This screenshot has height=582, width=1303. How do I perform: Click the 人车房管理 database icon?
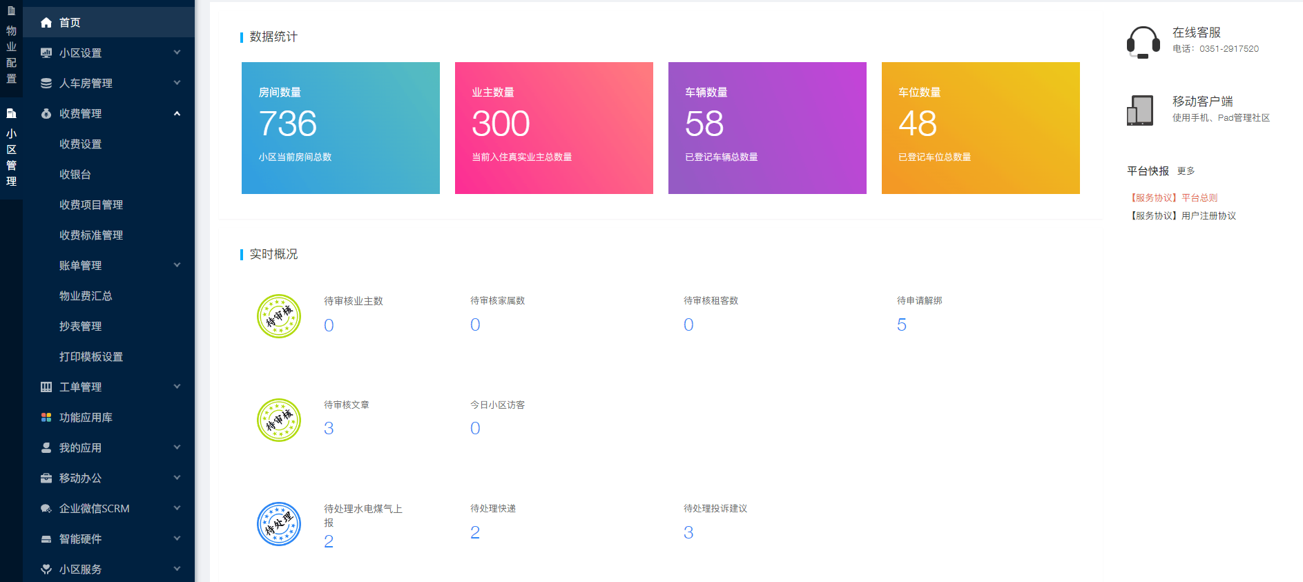46,84
